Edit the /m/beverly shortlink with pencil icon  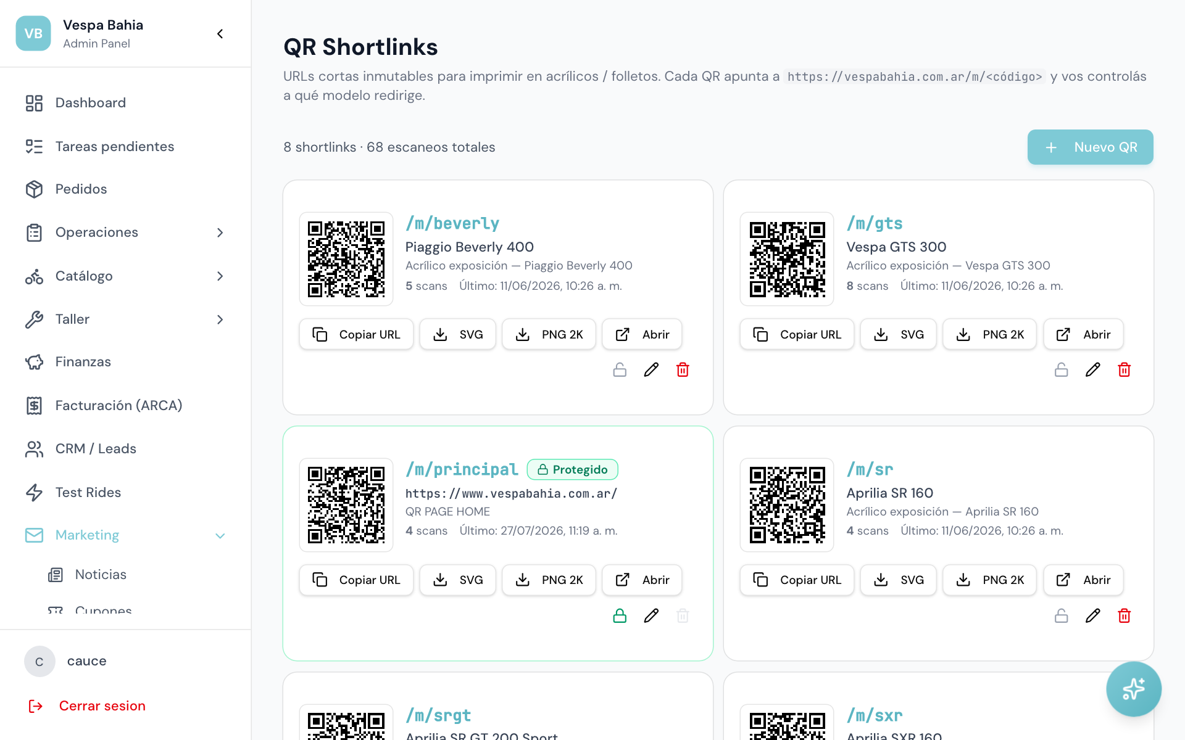click(x=651, y=370)
